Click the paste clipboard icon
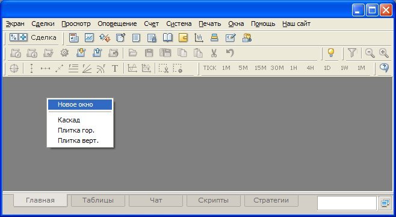The height and width of the screenshot is (217, 396). click(198, 53)
